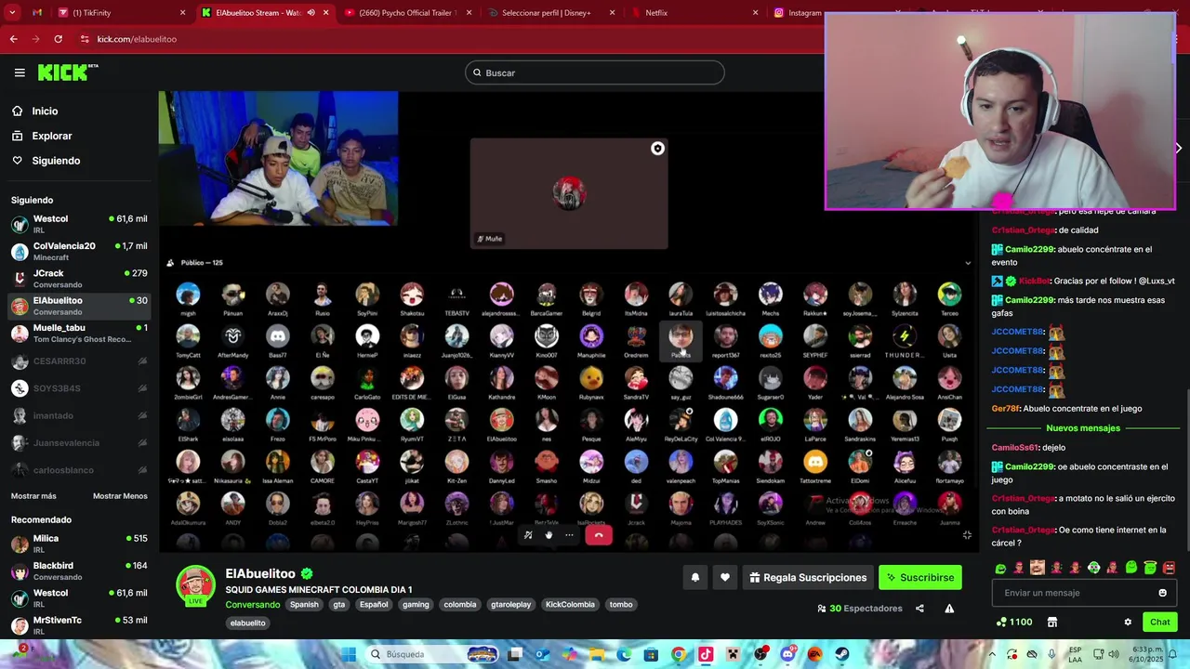Screen dimensions: 1190x669
Task: Click the browser back arrow
Action: (x=13, y=39)
